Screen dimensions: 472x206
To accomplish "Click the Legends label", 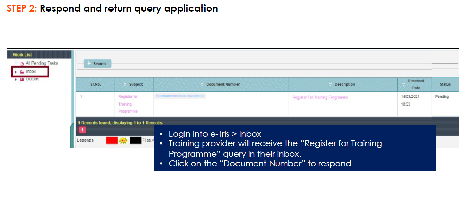I will click(x=85, y=140).
